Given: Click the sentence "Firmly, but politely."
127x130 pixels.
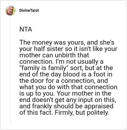Looking at the screenshot, I should point(82,112).
